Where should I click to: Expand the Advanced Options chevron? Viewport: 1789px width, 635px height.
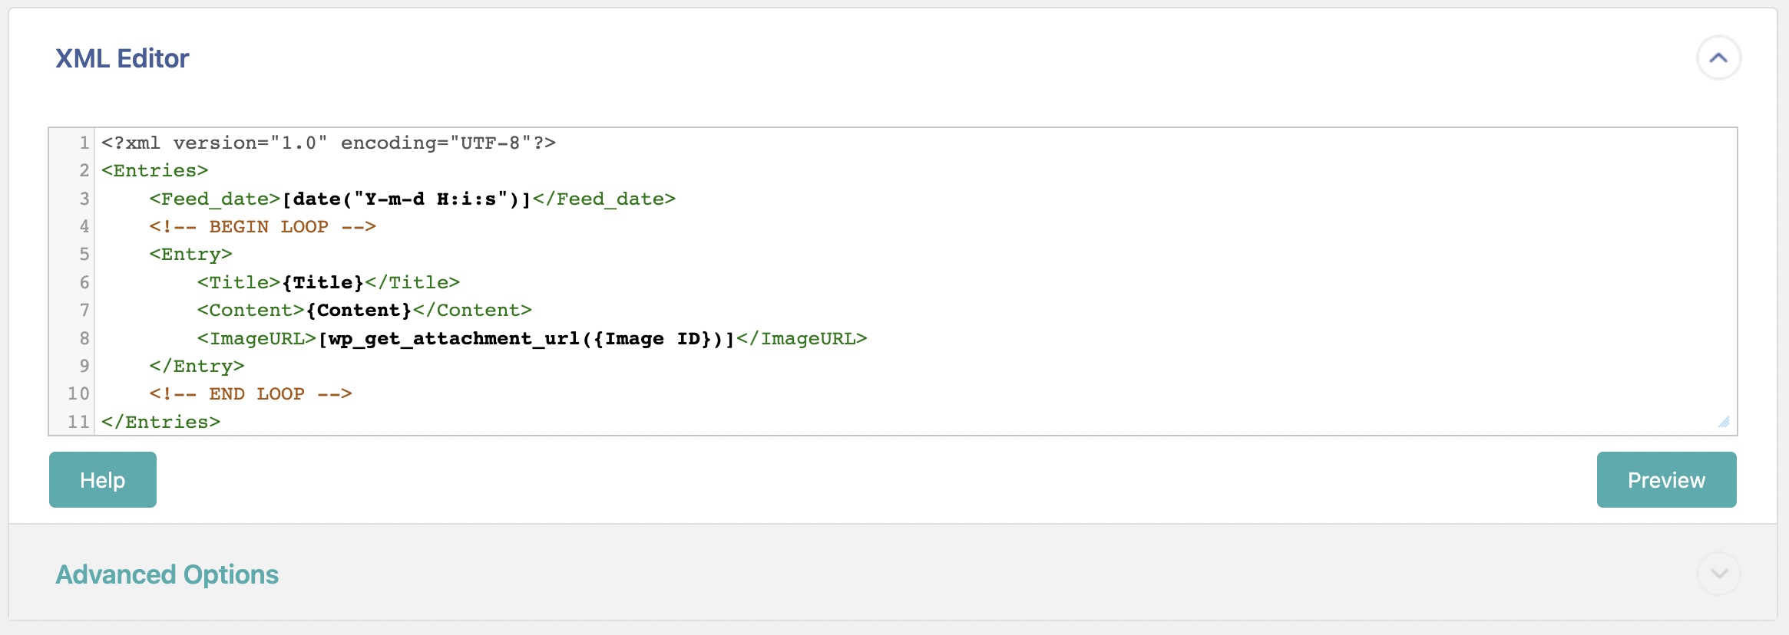pos(1718,574)
